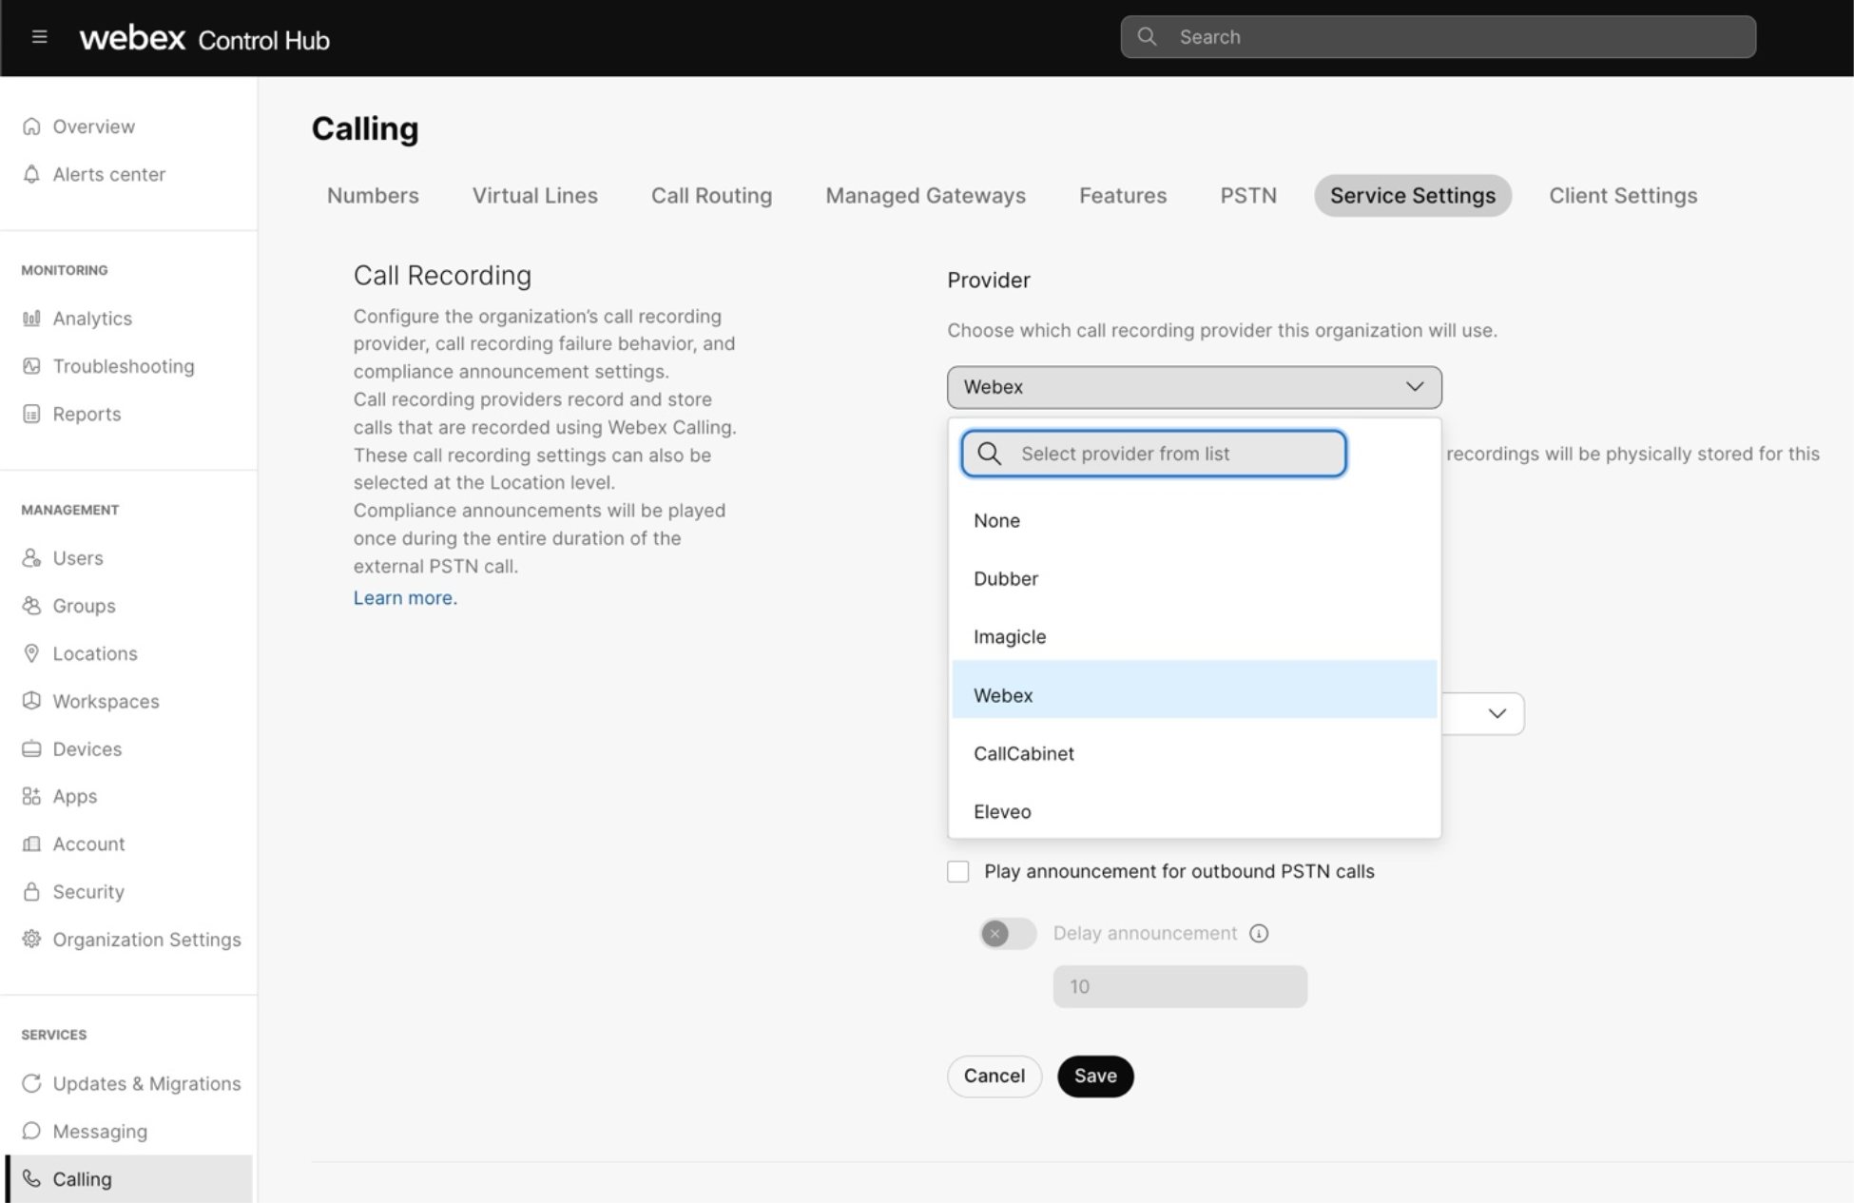Image resolution: width=1854 pixels, height=1203 pixels.
Task: Click the Analytics chart icon
Action: [x=31, y=319]
